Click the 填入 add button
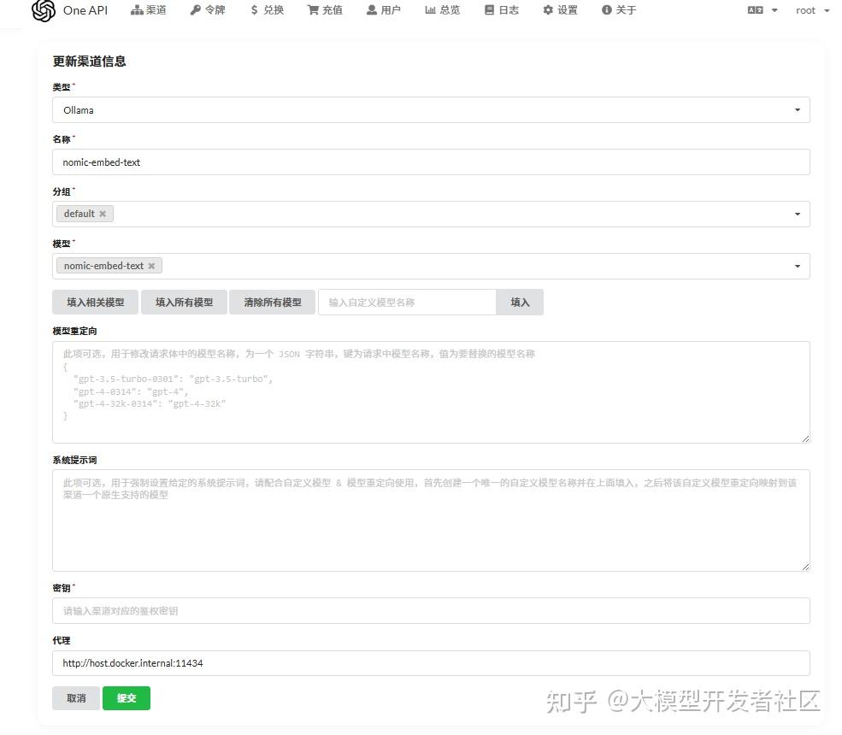Viewport: 842px width, 735px height. click(520, 303)
